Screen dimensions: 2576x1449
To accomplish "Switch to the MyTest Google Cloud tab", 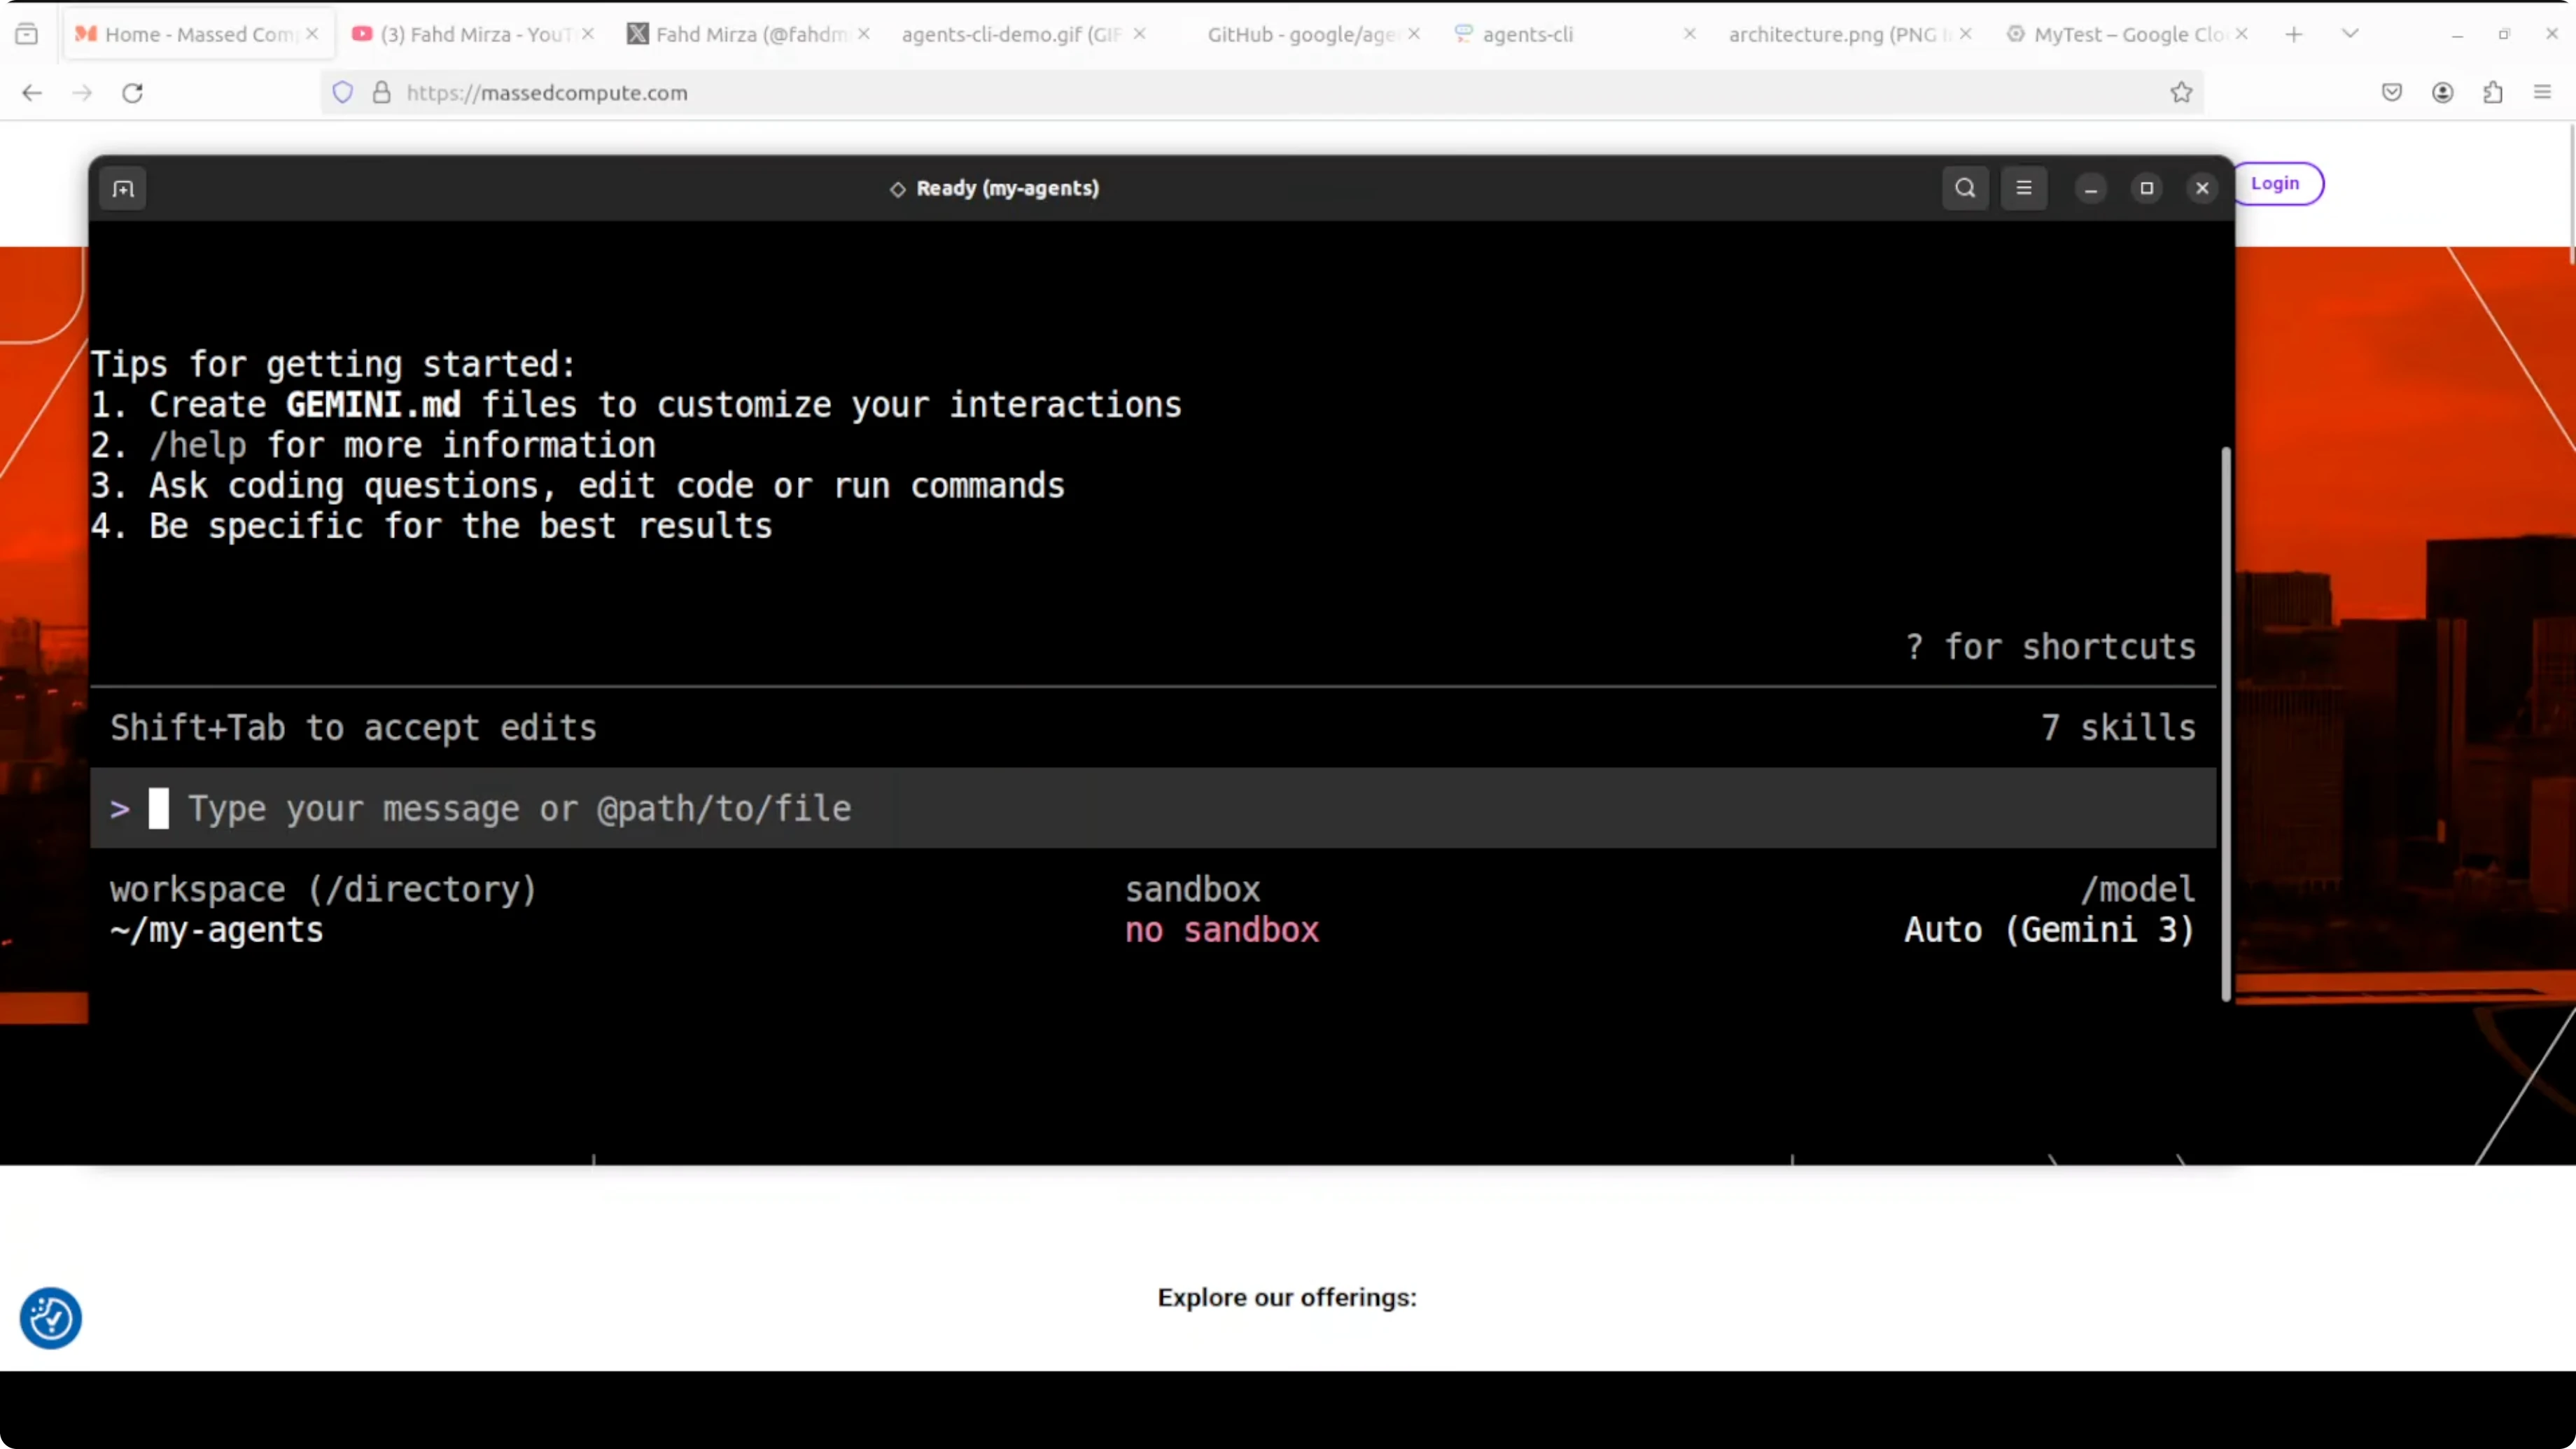I will click(x=2125, y=34).
